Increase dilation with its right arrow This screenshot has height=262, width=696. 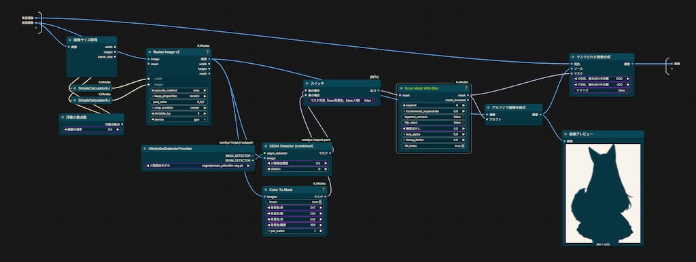(x=325, y=169)
